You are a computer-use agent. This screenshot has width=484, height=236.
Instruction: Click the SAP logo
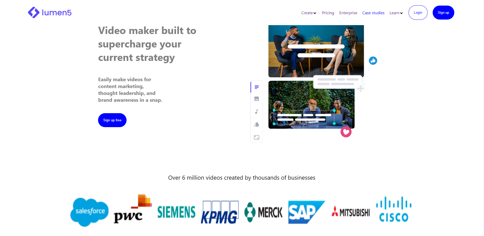pos(307,212)
